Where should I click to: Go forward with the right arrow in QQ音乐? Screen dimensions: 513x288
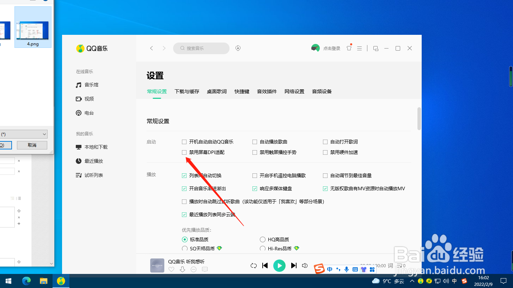click(x=164, y=48)
